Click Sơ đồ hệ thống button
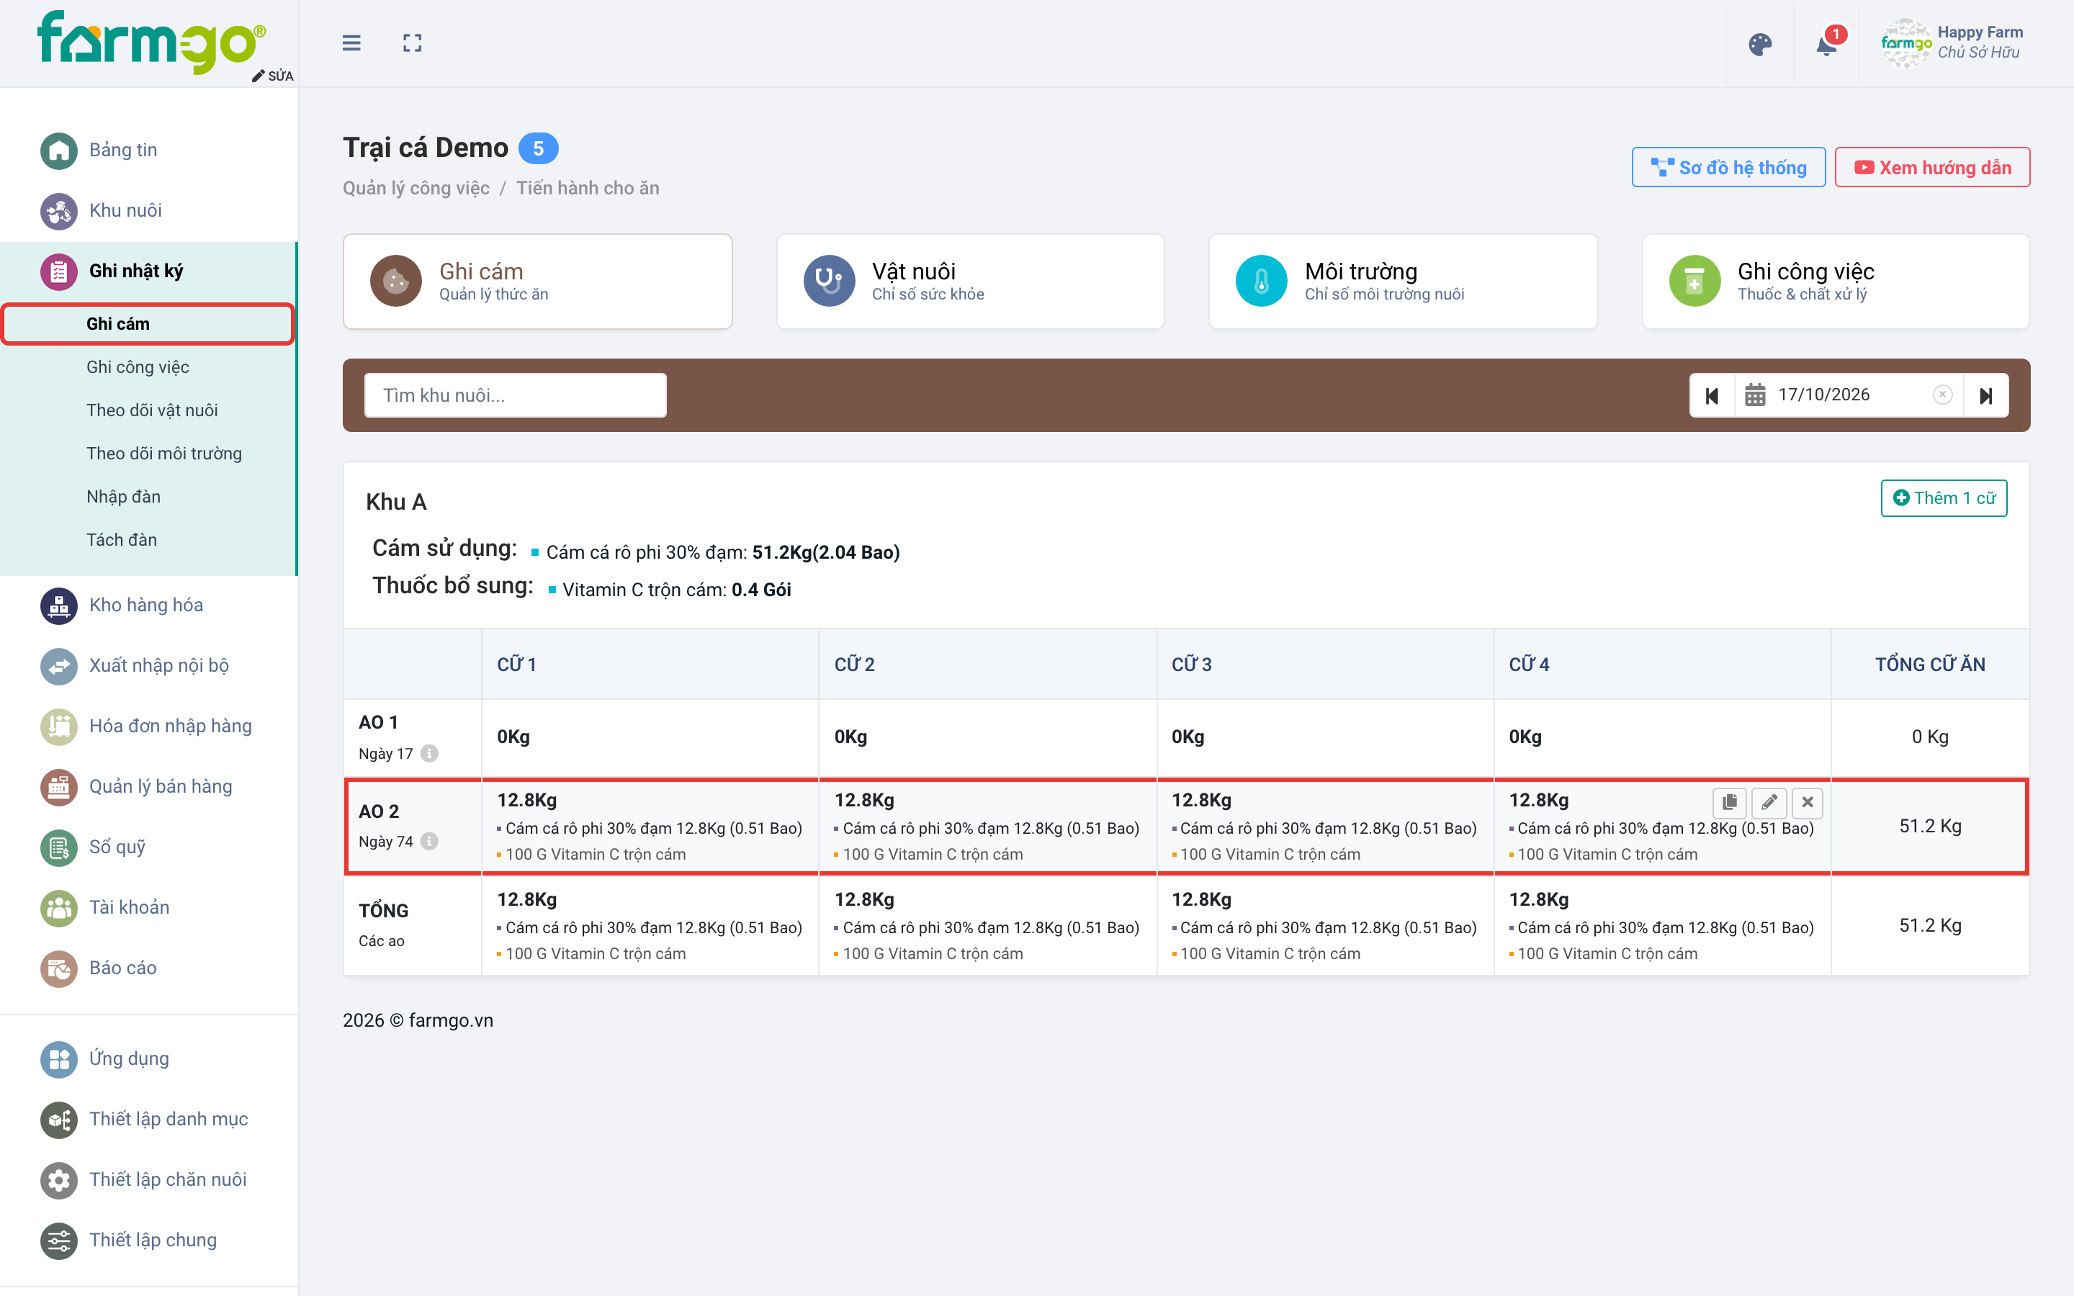The height and width of the screenshot is (1296, 2074). coord(1728,167)
